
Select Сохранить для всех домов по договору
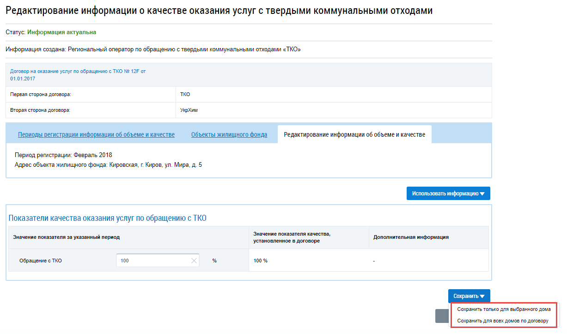click(x=502, y=321)
